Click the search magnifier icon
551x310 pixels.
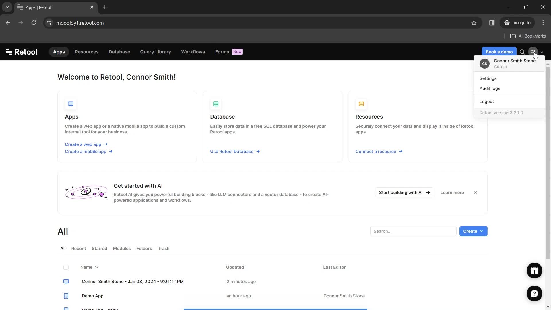522,51
